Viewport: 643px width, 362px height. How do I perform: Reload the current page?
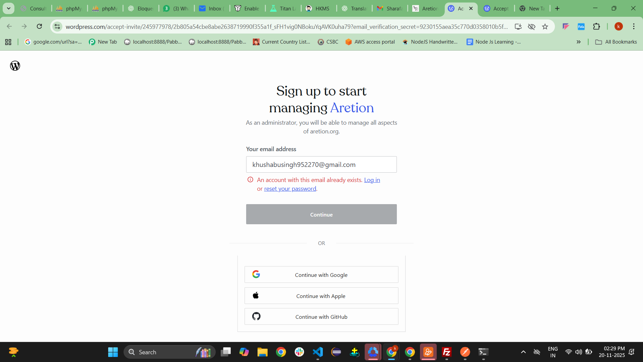(x=40, y=26)
